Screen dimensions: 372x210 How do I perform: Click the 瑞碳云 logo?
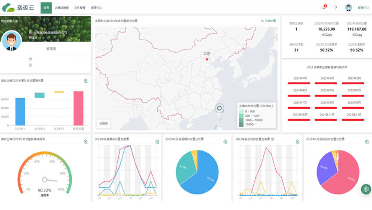18,8
